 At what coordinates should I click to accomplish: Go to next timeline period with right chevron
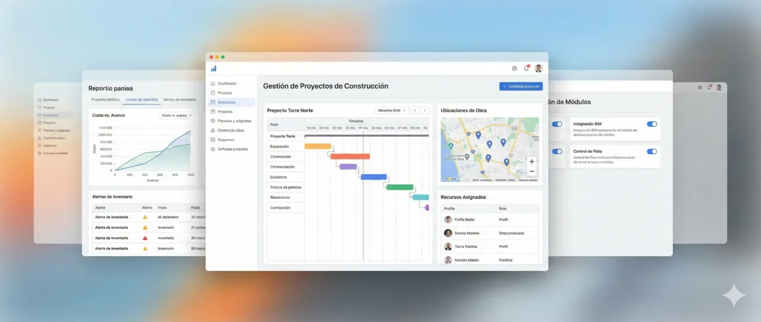(x=424, y=110)
